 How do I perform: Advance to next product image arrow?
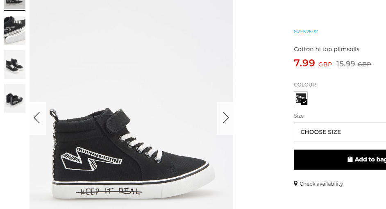click(x=225, y=118)
